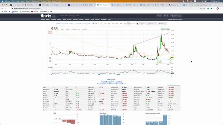Click compare perf link
Image resolution: width=223 pixels, height=125 pixels.
pyautogui.click(x=86, y=24)
